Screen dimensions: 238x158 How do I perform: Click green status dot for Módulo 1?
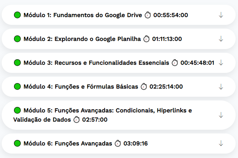pyautogui.click(x=17, y=15)
